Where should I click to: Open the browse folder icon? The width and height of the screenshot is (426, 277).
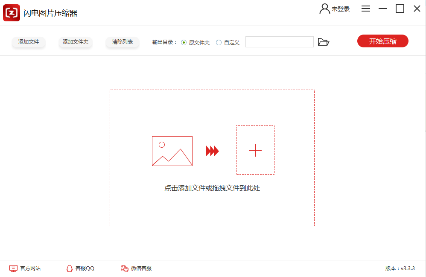click(323, 42)
